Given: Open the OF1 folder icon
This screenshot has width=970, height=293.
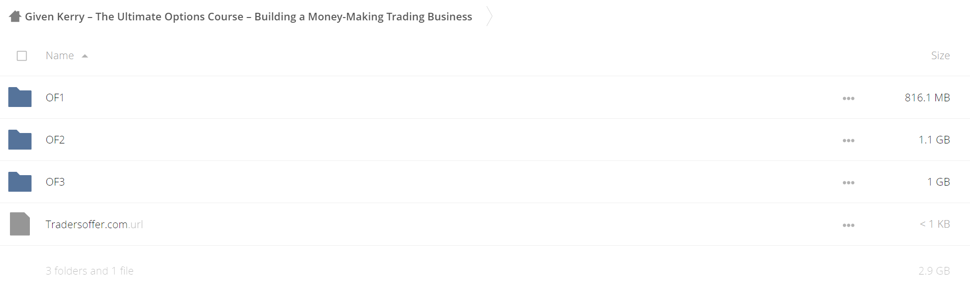Looking at the screenshot, I should [x=20, y=97].
